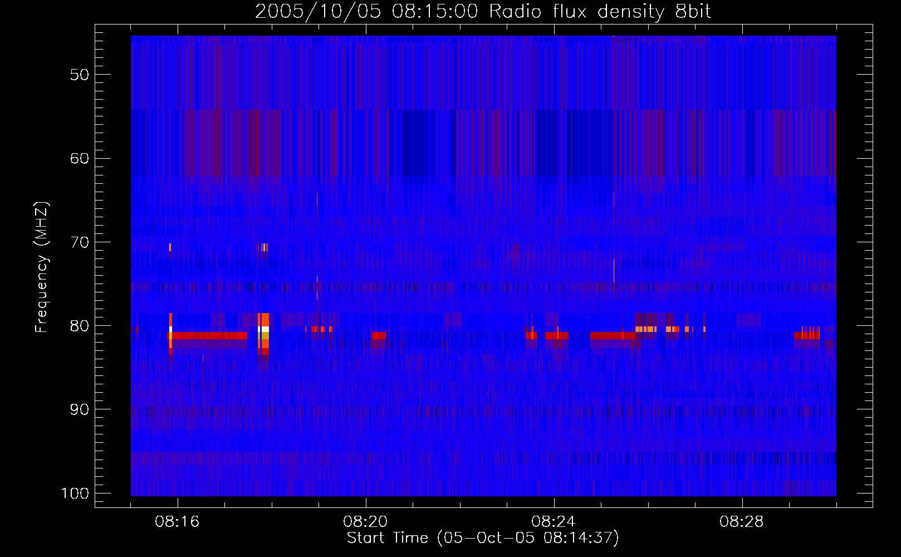Click the "Frequency (MHZ)" y-axis label

(x=42, y=267)
